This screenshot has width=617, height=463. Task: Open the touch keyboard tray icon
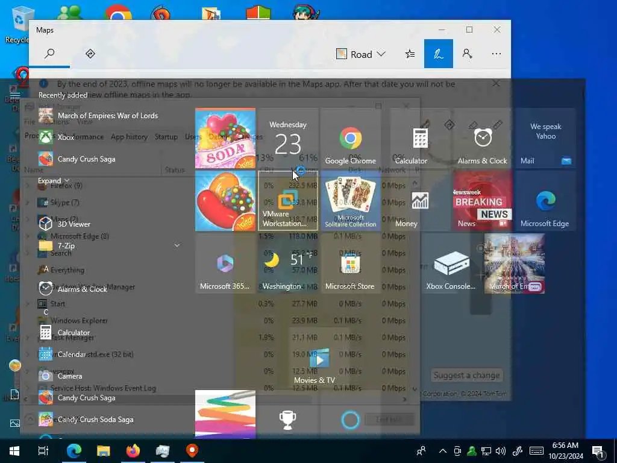click(536, 451)
